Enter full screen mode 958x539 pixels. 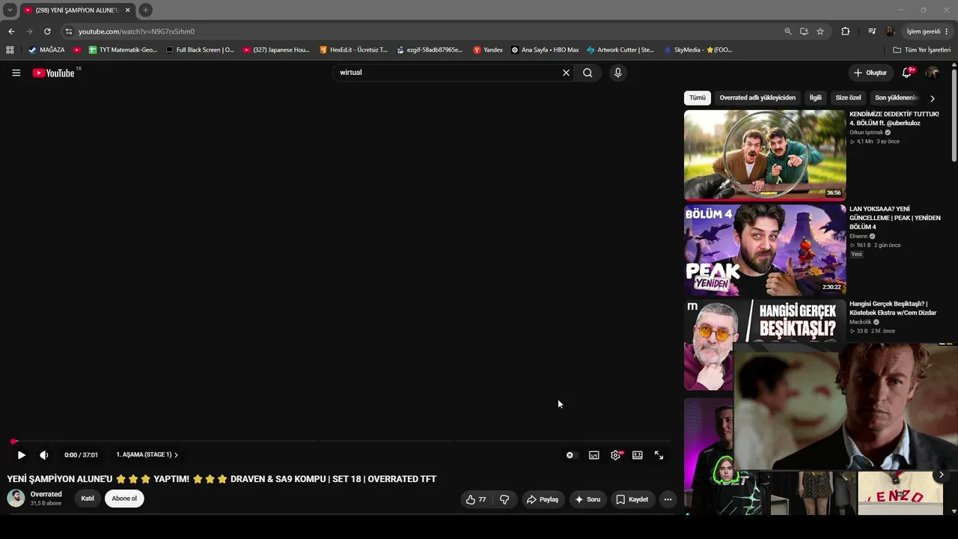pyautogui.click(x=659, y=455)
